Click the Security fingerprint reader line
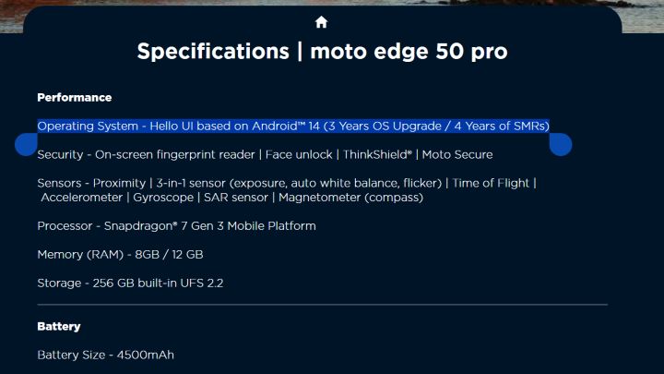664x374 pixels. pyautogui.click(x=265, y=154)
